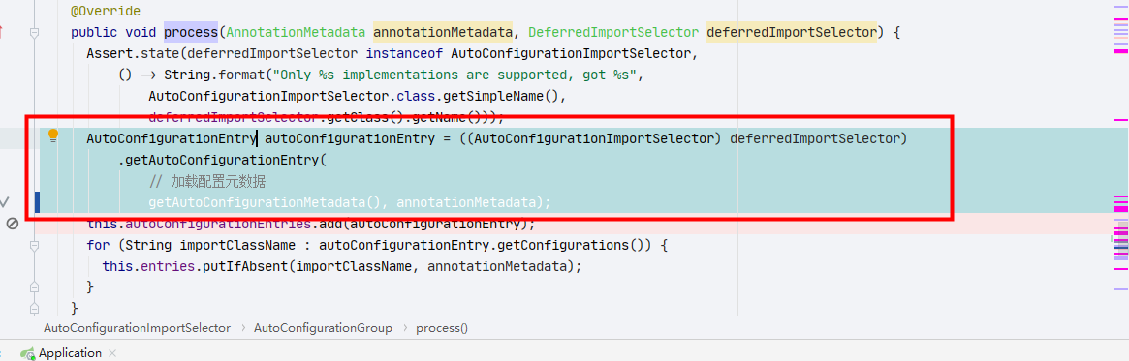The image size is (1129, 361).
Task: Open AutoConfigurationImportSelector breadcrumb
Action: click(137, 328)
